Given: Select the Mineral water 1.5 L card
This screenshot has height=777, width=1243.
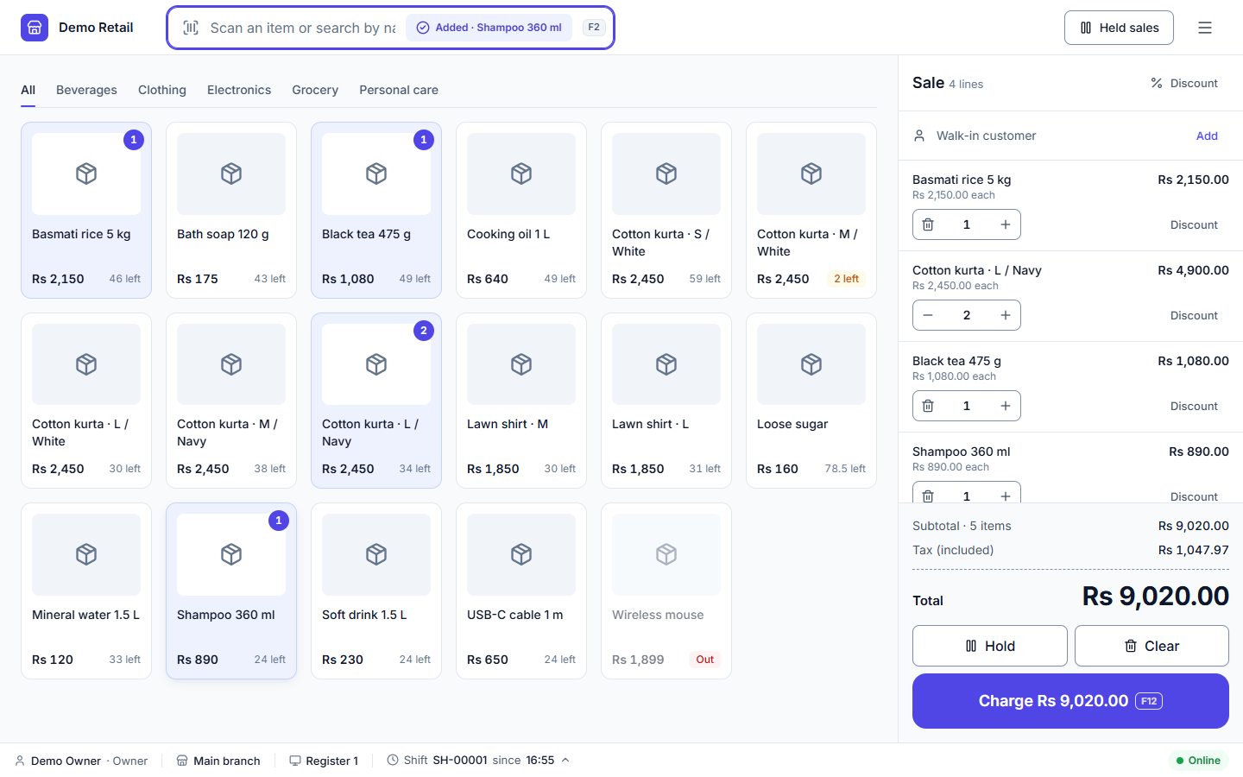Looking at the screenshot, I should tap(86, 591).
